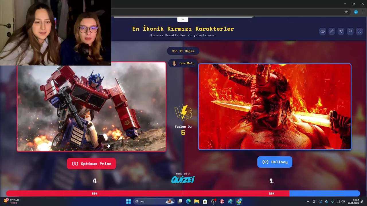The height and width of the screenshot is (206, 367).
Task: Launch Microsoft Edge from taskbar
Action: [188, 201]
